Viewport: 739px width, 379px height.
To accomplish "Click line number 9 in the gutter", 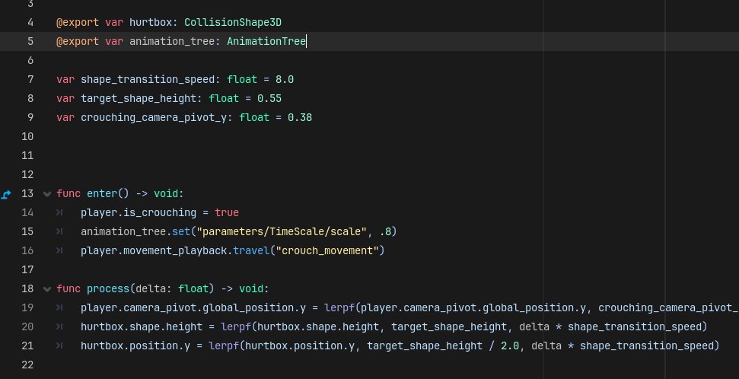I will tap(30, 117).
